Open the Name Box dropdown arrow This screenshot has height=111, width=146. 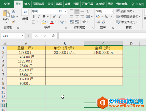coord(22,35)
